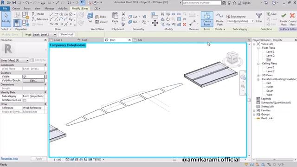297x167 pixels.
Task: Open the File menu tab
Action: (5, 8)
